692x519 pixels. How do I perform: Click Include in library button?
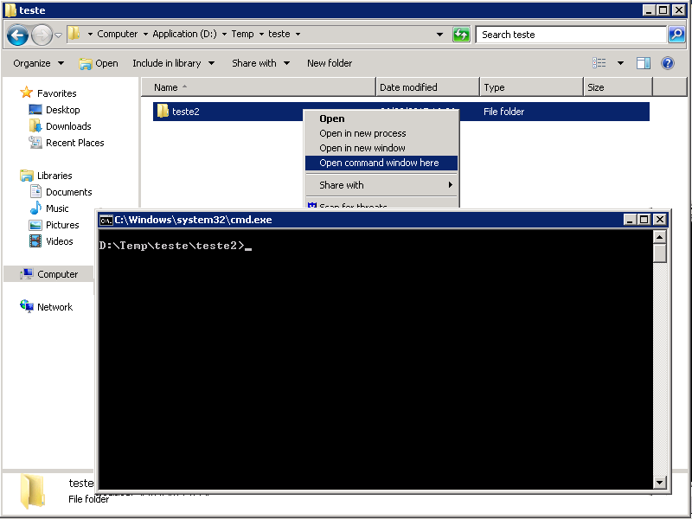173,63
